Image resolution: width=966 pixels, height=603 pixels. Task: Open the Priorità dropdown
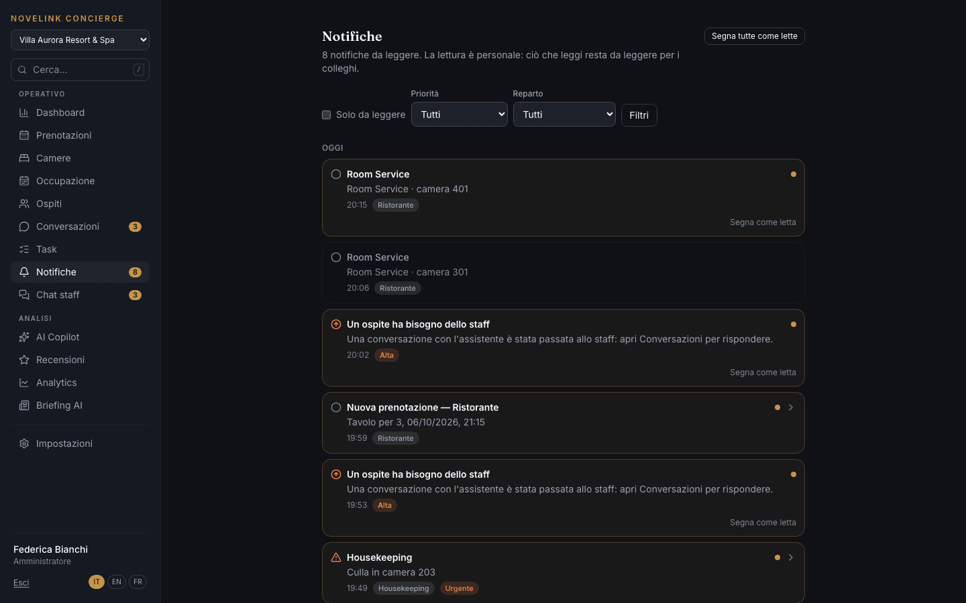click(x=460, y=115)
